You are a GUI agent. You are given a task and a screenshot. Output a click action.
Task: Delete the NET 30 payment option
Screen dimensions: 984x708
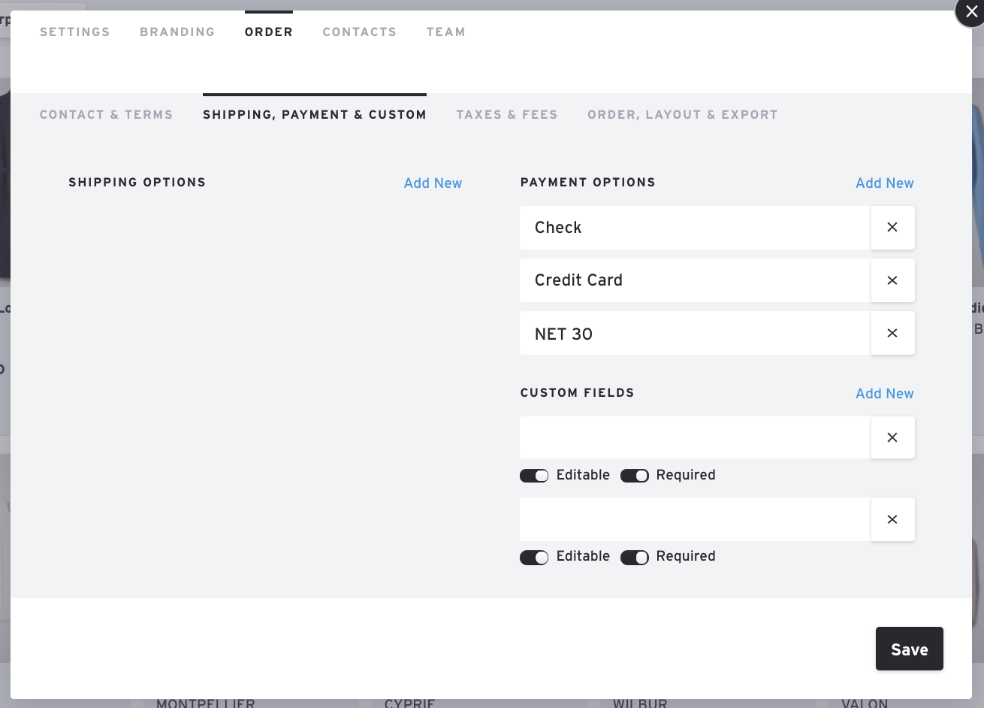click(x=892, y=332)
